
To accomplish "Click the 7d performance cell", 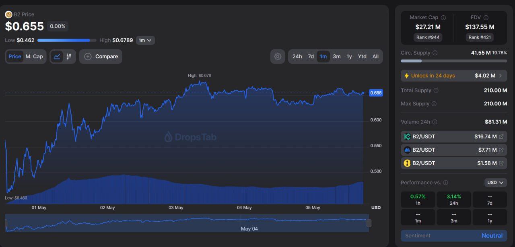I will (490, 200).
